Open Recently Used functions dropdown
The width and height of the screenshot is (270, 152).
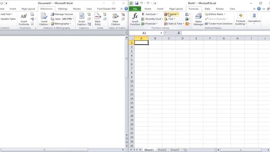(x=152, y=19)
